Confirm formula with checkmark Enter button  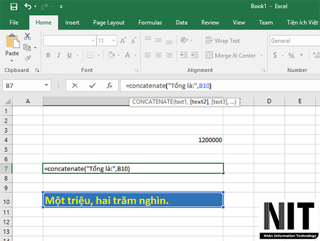tap(92, 86)
